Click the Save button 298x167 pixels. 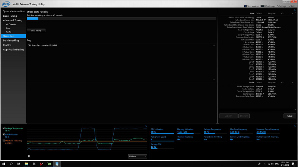pyautogui.click(x=290, y=116)
